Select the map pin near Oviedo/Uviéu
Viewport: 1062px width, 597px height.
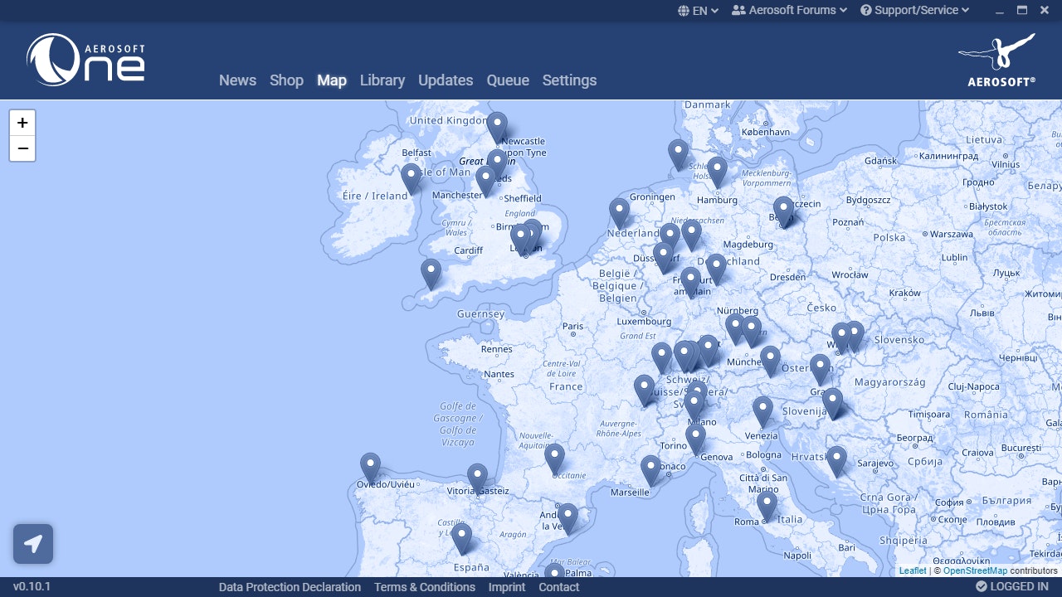point(370,465)
